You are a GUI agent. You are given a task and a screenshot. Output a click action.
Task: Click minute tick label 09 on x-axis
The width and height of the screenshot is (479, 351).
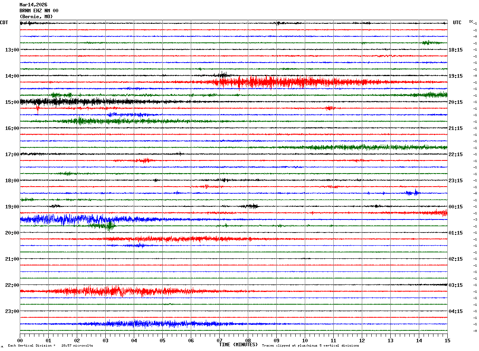(x=276, y=341)
